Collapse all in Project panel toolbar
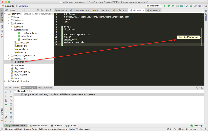Image resolution: width=208 pixels, height=131 pixels. (x=42, y=10)
